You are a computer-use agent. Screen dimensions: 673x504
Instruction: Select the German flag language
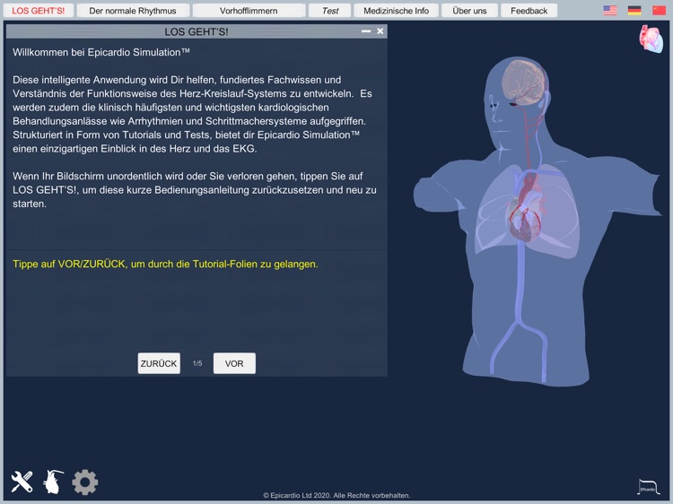[x=634, y=11]
